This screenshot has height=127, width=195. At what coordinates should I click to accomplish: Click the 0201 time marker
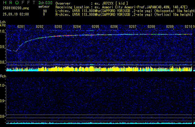(21, 27)
